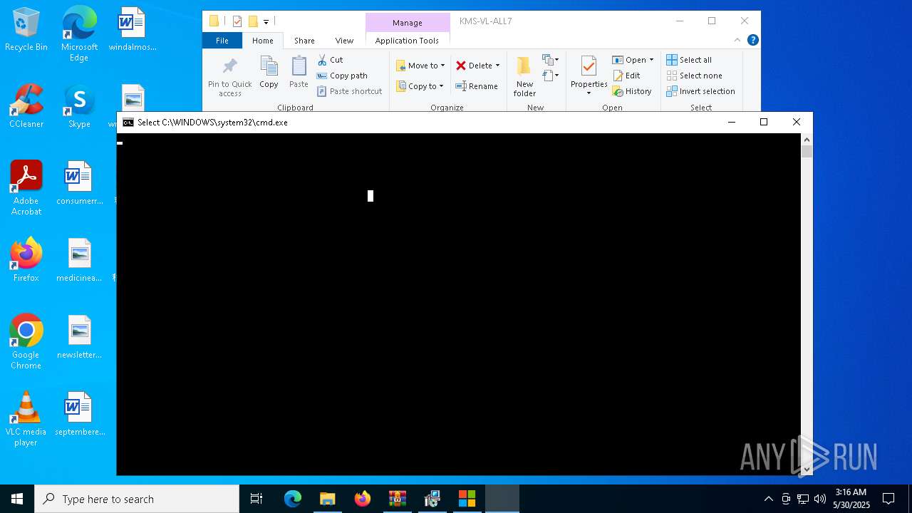Click Pin to Quick access in ribbon

(229, 78)
